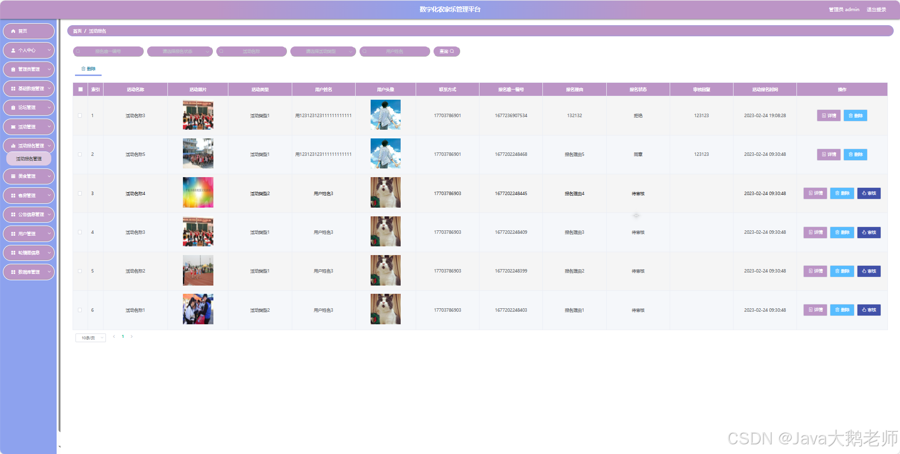
Task: Check the checkbox for row 1
Action: [80, 116]
